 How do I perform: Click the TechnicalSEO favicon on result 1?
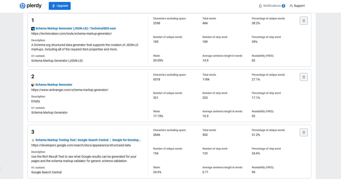33,28
